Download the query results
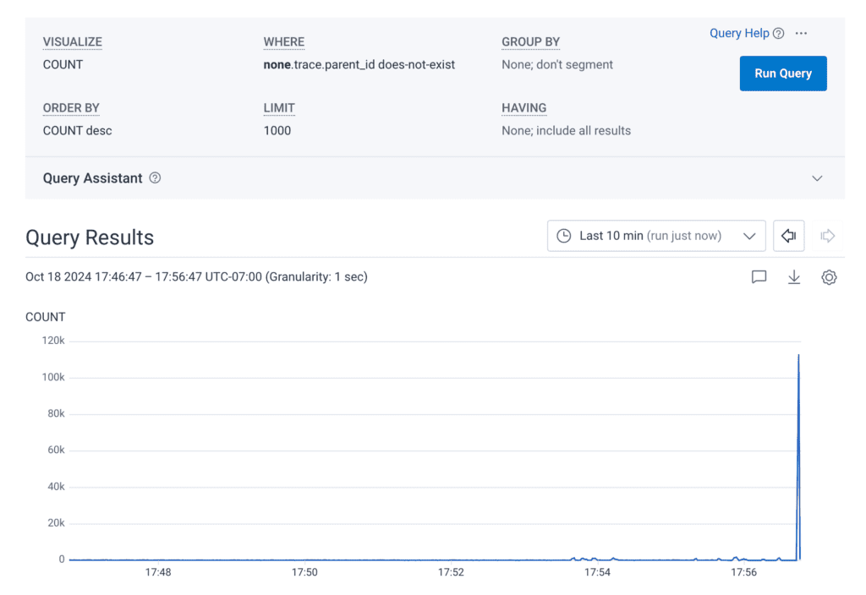866x595 pixels. (x=794, y=277)
